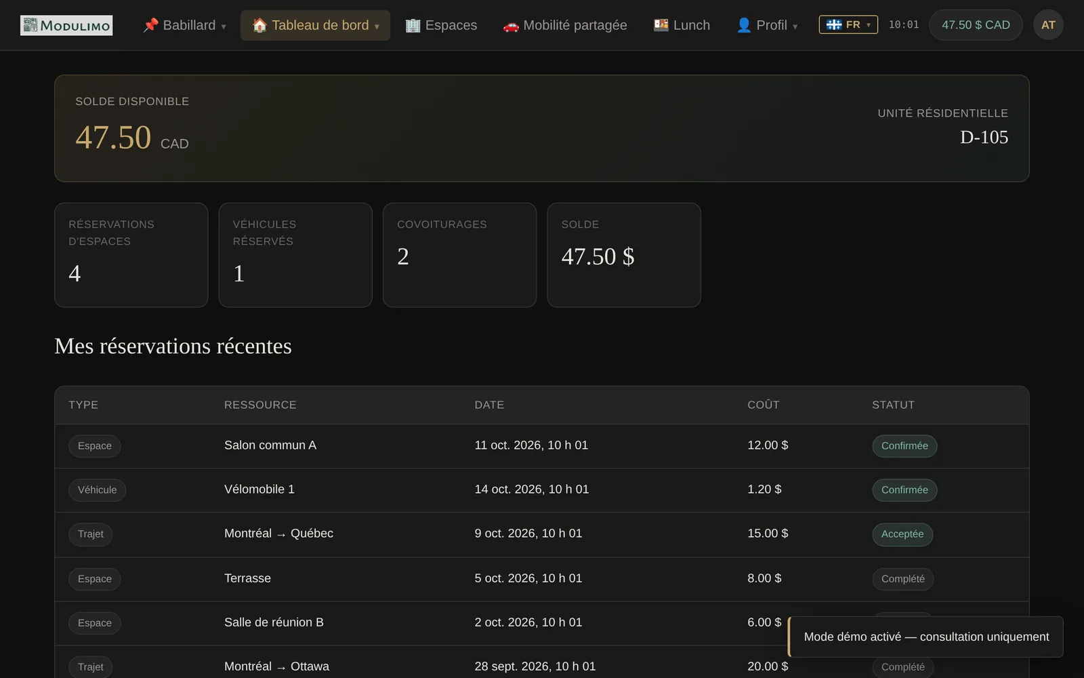
Task: Select the Réservations d'espaces stat card
Action: 131,255
